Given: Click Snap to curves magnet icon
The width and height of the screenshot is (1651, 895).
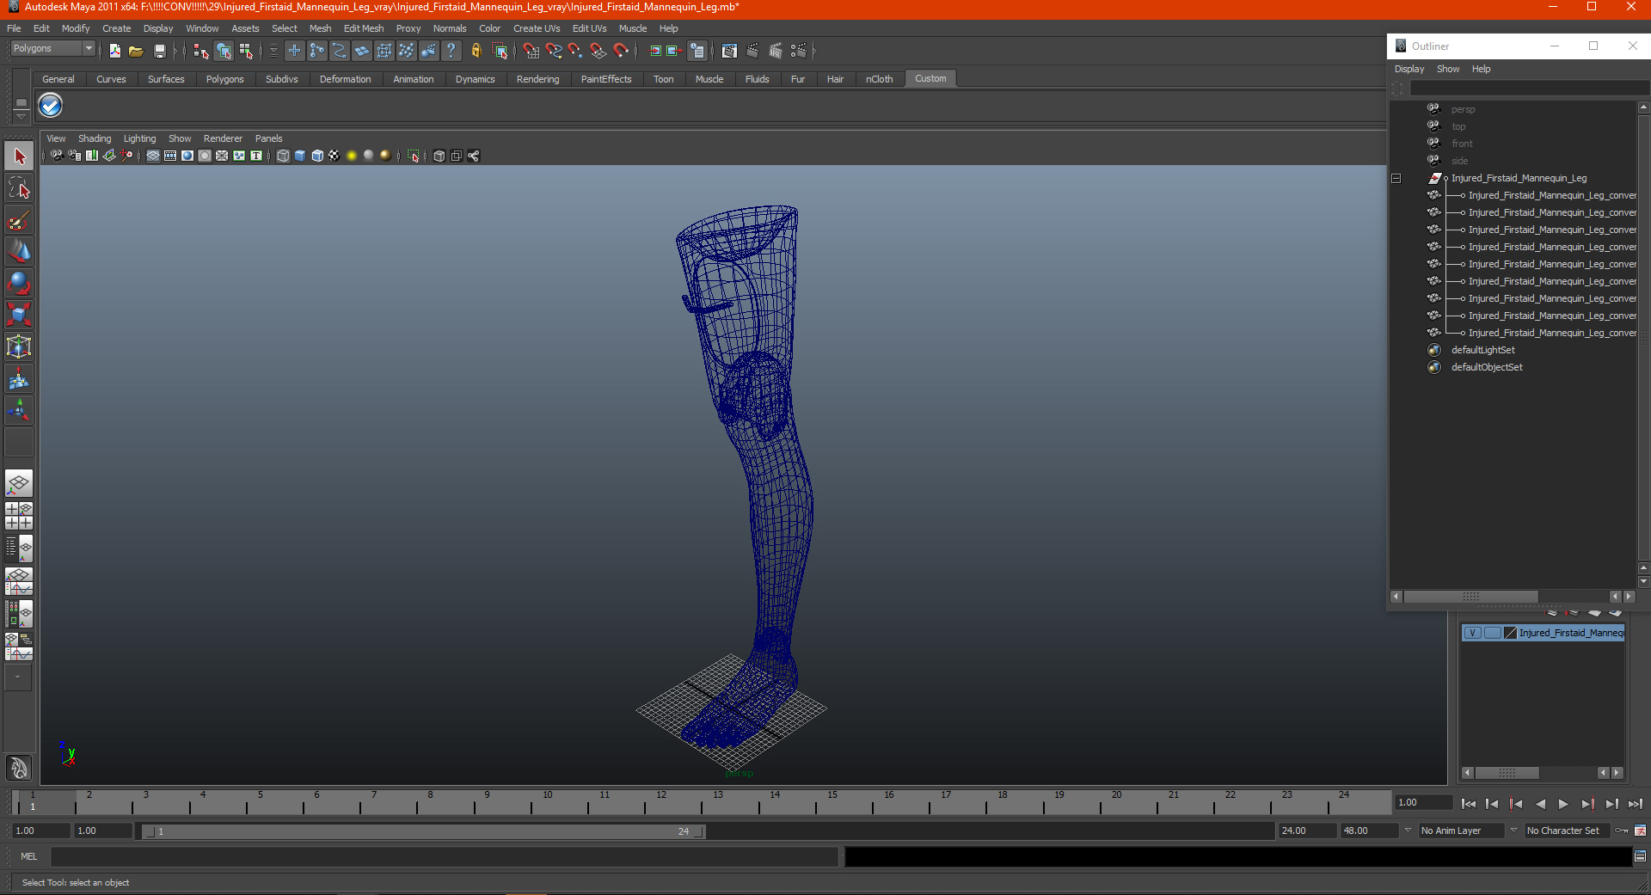Looking at the screenshot, I should click(x=554, y=52).
